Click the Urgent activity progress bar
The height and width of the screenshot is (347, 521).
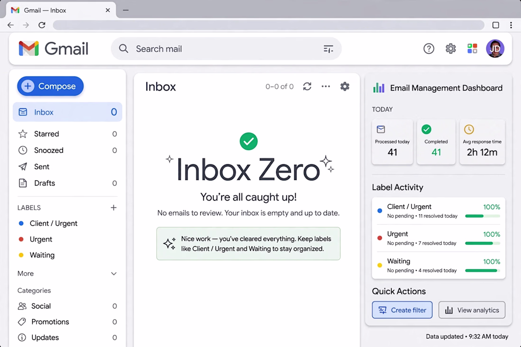click(x=483, y=243)
